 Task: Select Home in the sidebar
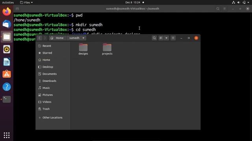(x=53, y=60)
